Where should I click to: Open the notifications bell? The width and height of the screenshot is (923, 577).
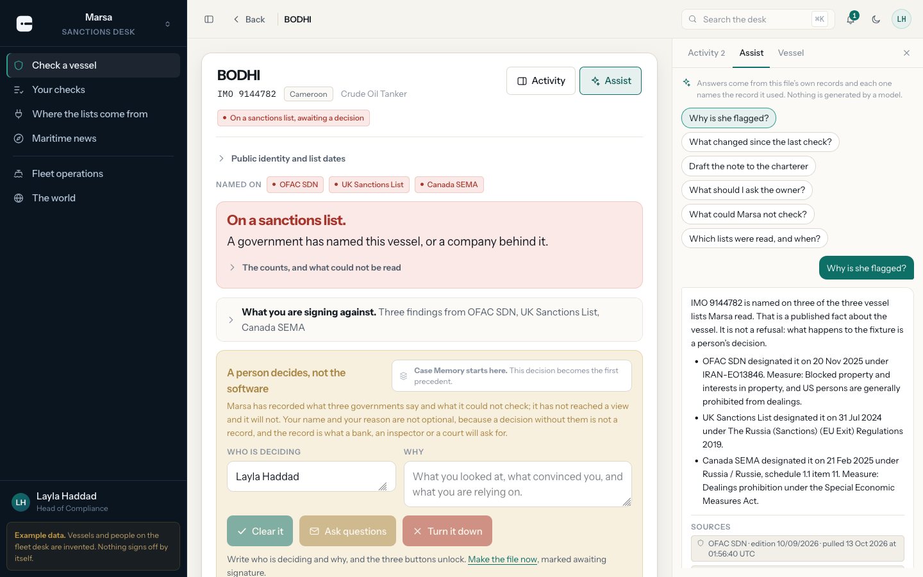pyautogui.click(x=851, y=19)
